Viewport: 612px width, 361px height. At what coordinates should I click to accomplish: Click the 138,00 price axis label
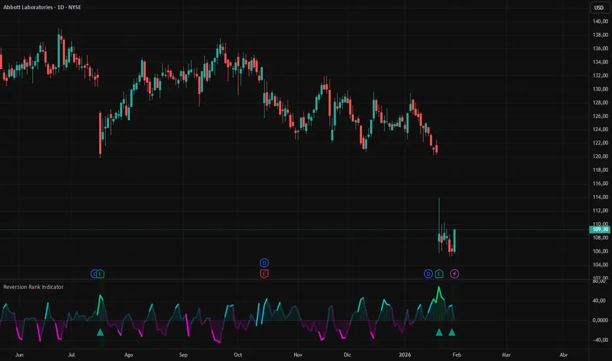[x=600, y=35]
